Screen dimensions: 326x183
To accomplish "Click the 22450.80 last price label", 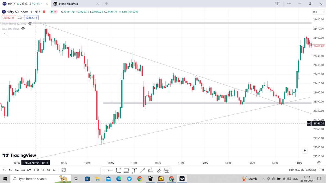I will click(318, 46).
